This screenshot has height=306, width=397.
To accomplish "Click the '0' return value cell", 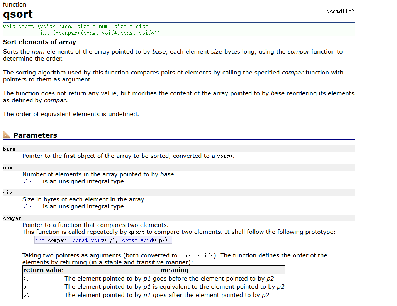I will [x=43, y=287].
